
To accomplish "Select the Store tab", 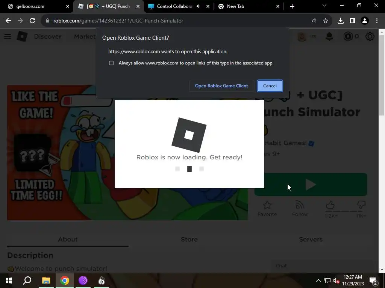I will (x=189, y=239).
